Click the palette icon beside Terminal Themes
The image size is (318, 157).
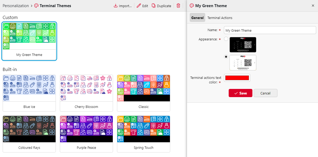click(x=36, y=6)
